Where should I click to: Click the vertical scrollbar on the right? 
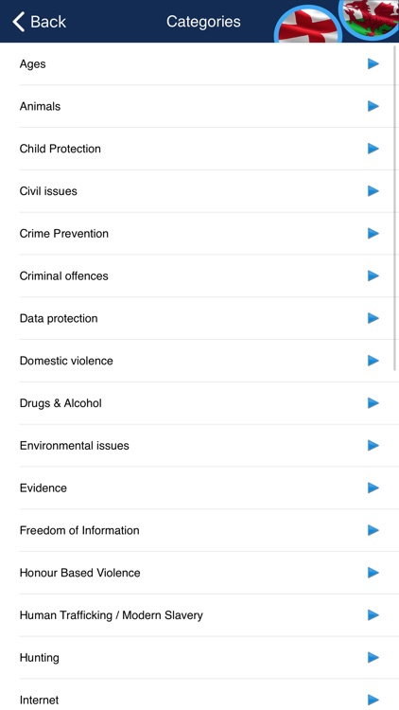click(396, 208)
